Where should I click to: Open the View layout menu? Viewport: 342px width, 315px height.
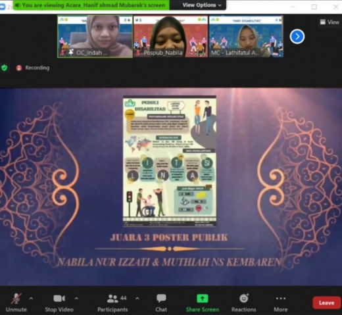tap(330, 22)
